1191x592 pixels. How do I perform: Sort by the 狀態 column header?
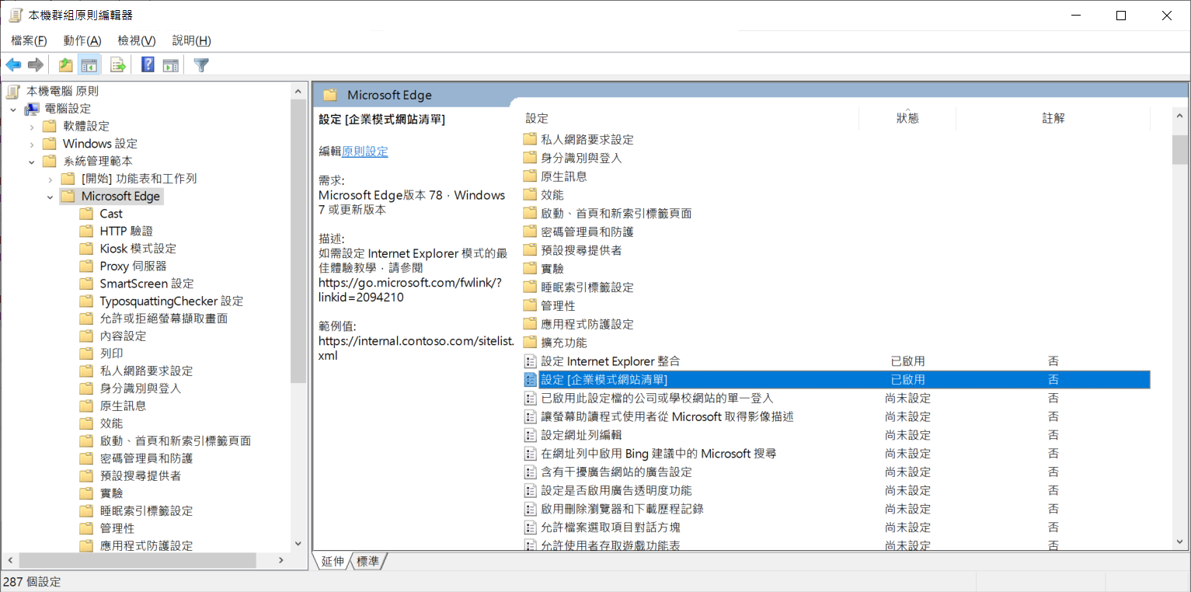click(907, 118)
